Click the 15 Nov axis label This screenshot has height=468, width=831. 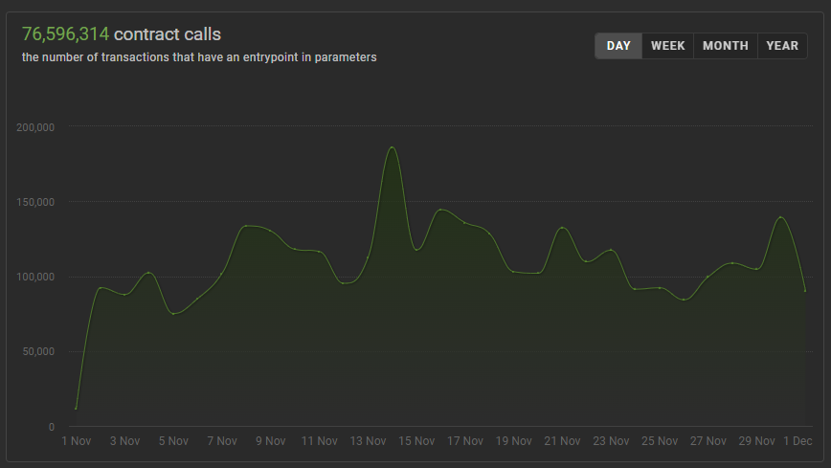416,441
